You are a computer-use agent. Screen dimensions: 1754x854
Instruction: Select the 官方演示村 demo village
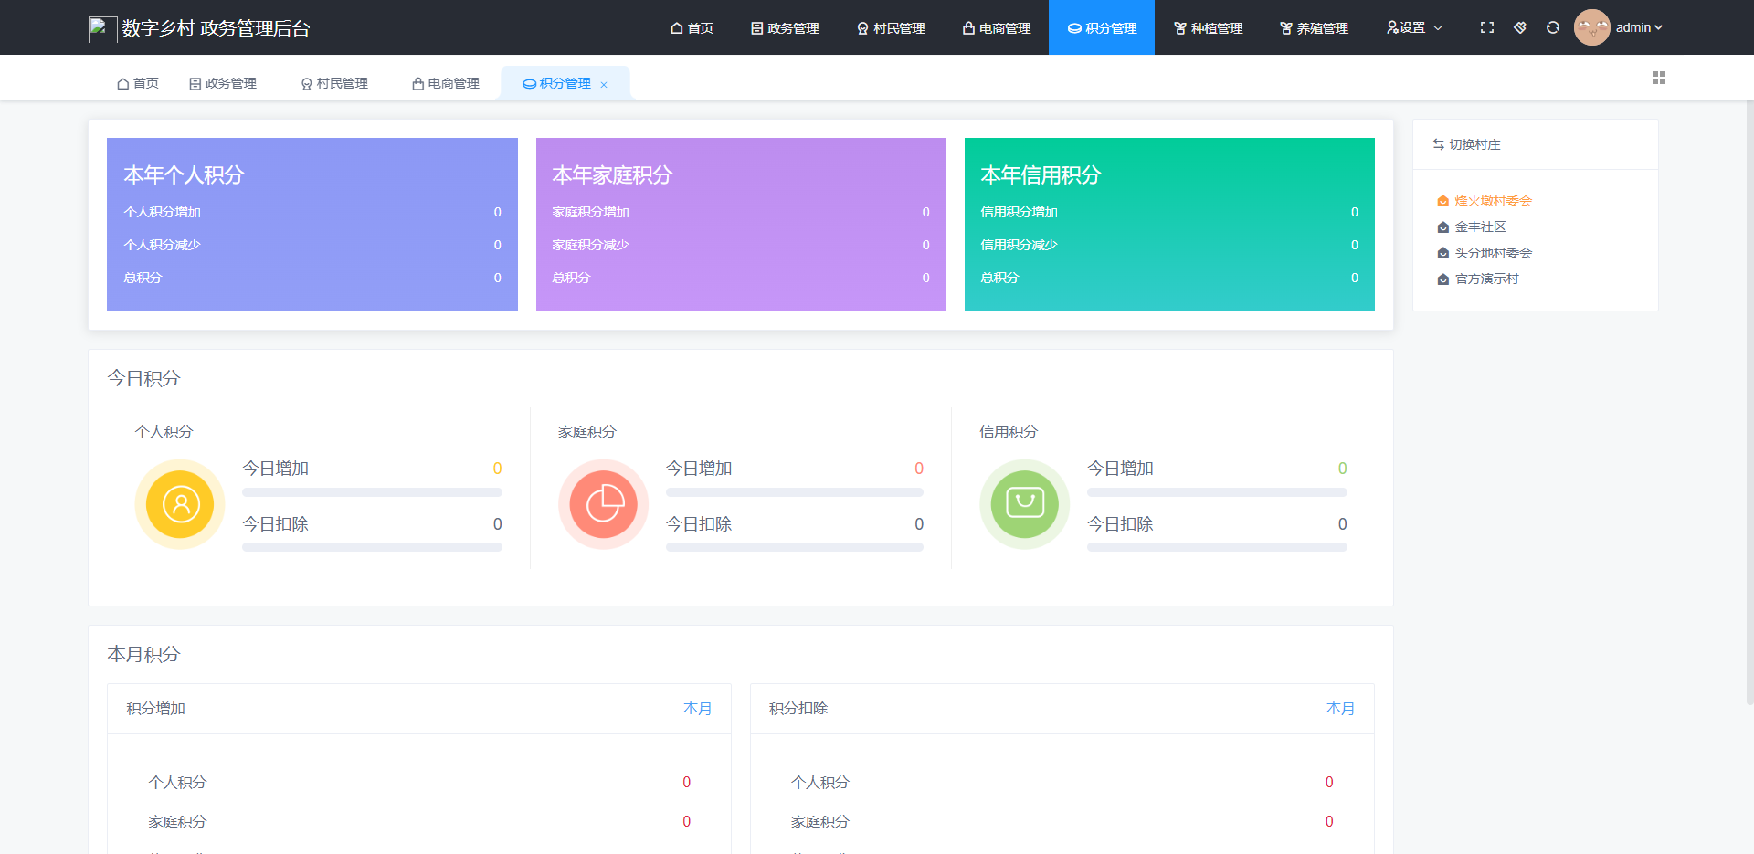point(1487,279)
